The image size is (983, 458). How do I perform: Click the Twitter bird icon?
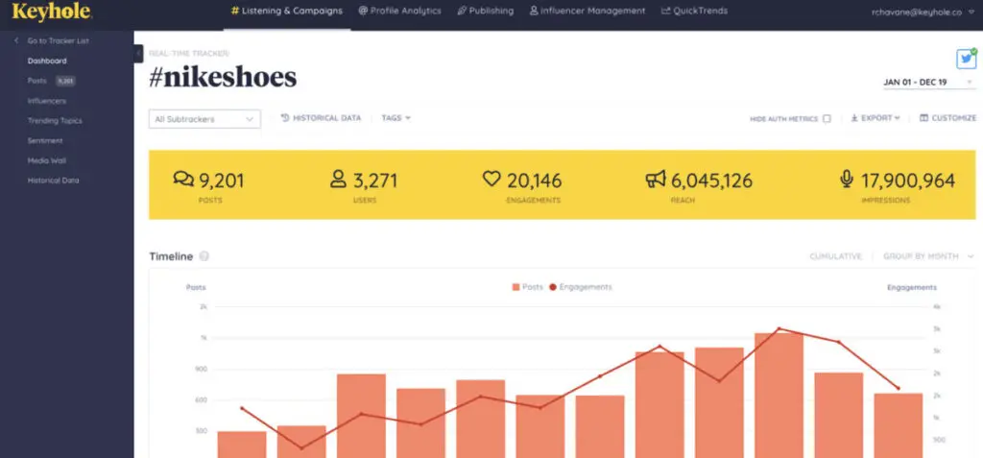965,59
